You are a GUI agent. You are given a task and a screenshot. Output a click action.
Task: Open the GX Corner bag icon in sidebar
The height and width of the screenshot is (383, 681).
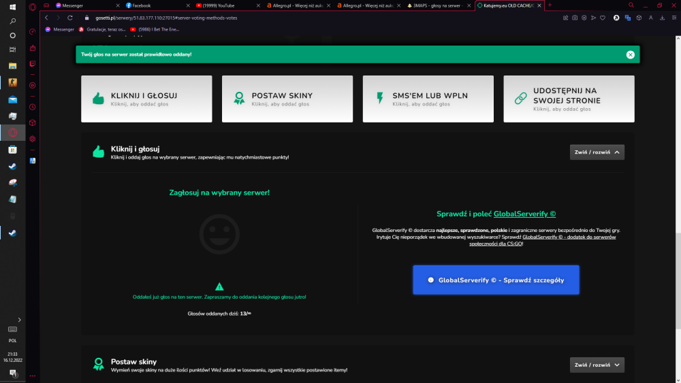tap(33, 48)
